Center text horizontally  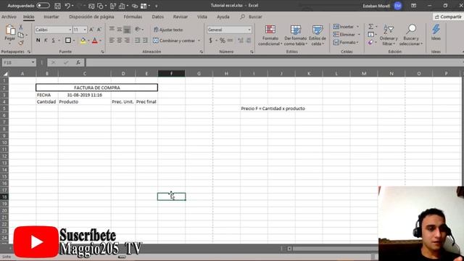point(119,41)
